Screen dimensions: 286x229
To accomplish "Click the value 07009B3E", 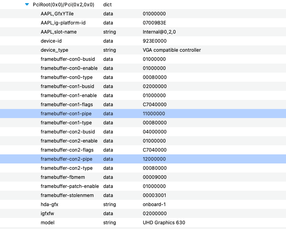I will pyautogui.click(x=154, y=23).
